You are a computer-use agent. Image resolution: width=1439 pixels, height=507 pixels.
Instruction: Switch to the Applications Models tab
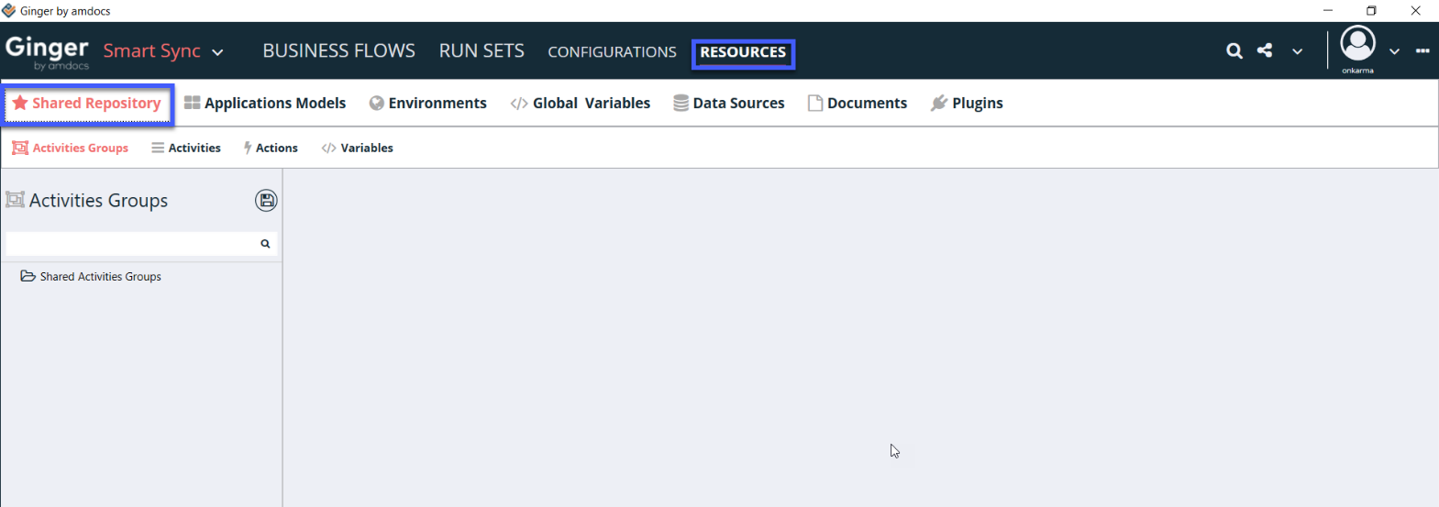(x=265, y=104)
